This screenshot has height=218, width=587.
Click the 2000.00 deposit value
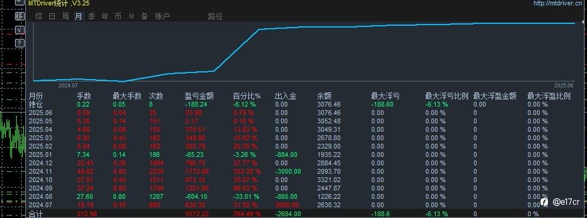(287, 205)
